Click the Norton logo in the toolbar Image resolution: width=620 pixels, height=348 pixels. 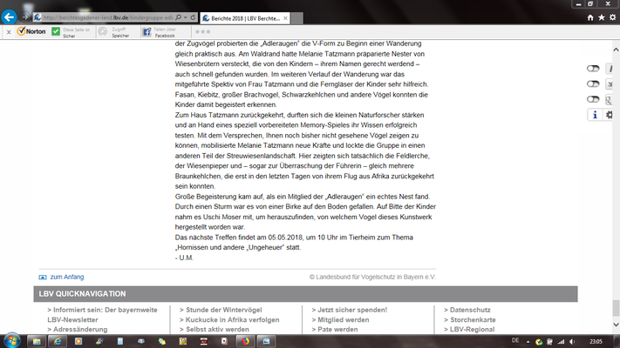click(31, 31)
